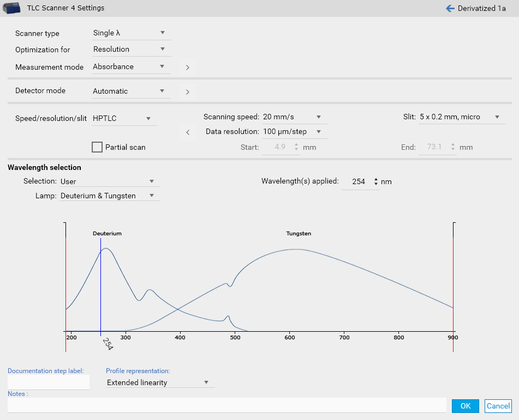Open the Profile representation dropdown
Image resolution: width=519 pixels, height=420 pixels.
[x=159, y=383]
